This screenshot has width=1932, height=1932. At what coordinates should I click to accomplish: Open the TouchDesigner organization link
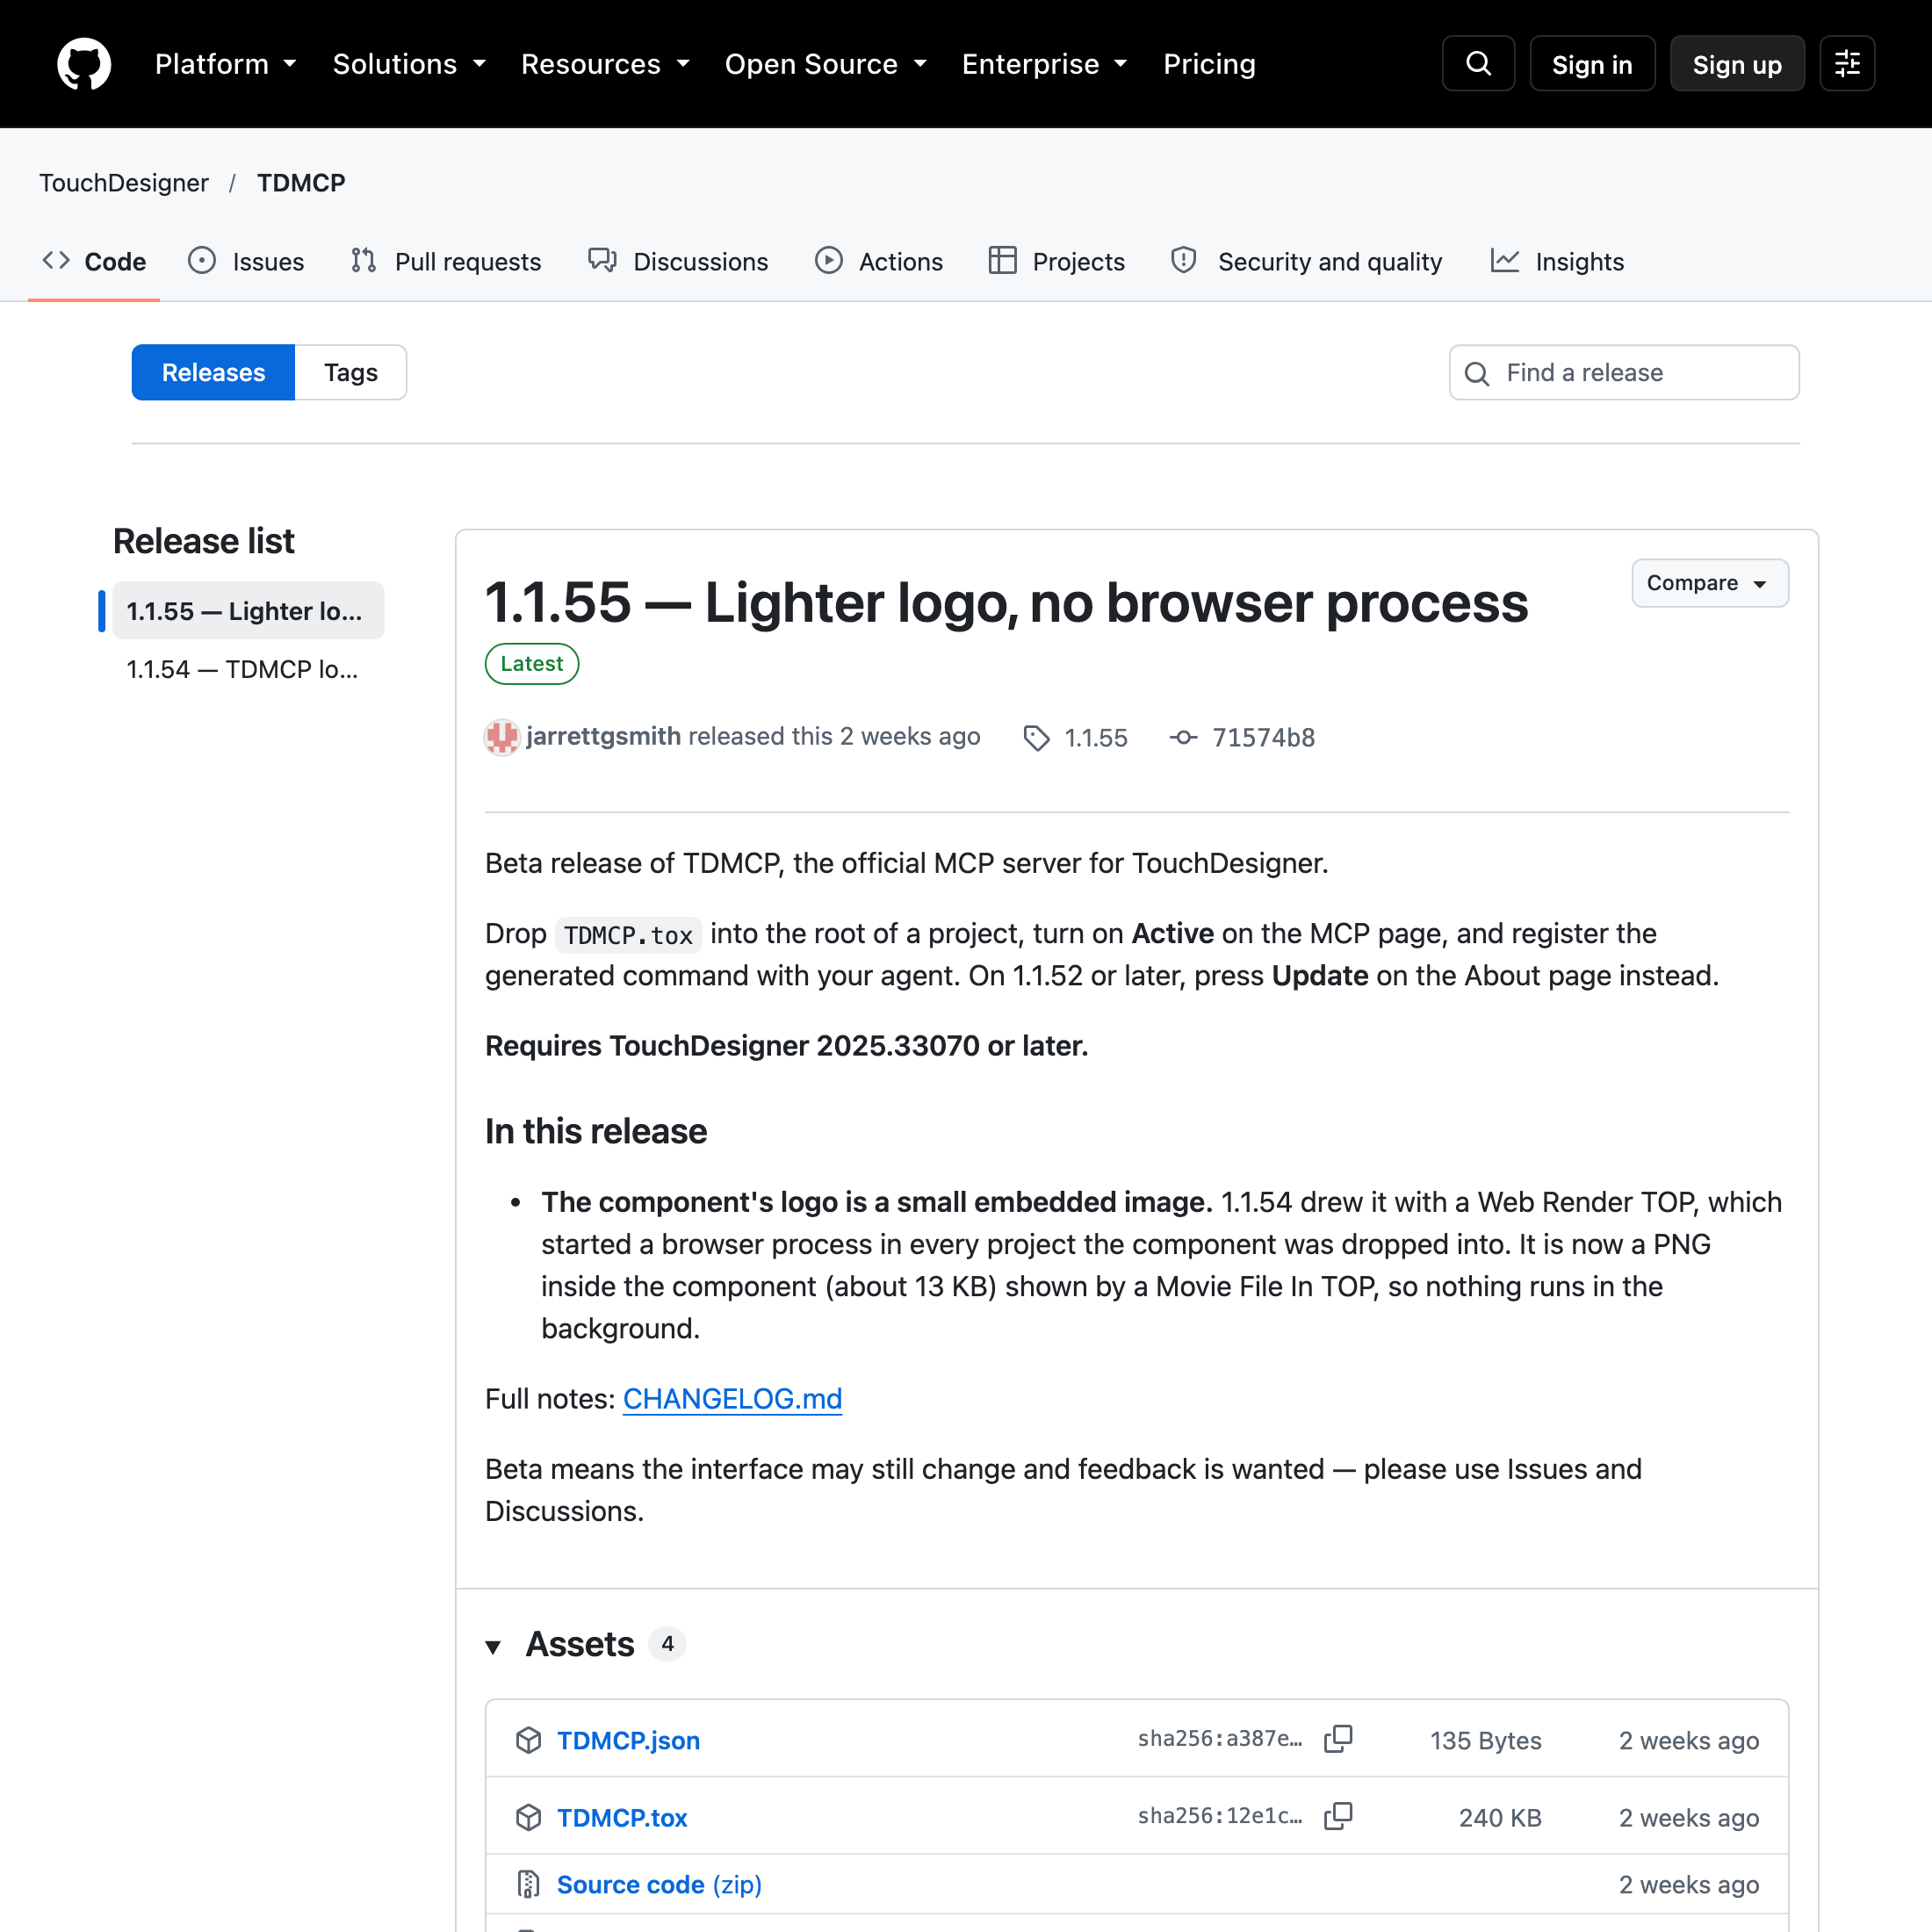point(124,183)
